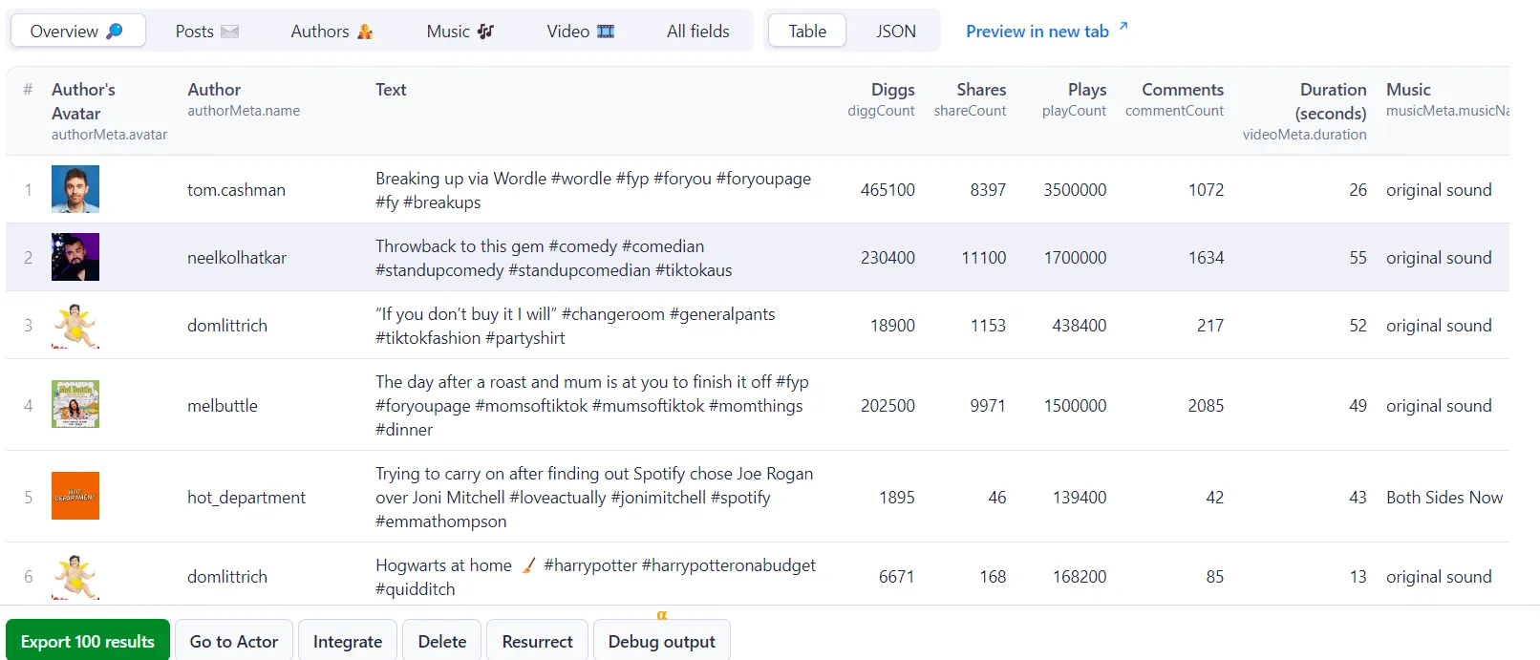Click the Debug output button
Image resolution: width=1540 pixels, height=660 pixels.
coord(662,640)
